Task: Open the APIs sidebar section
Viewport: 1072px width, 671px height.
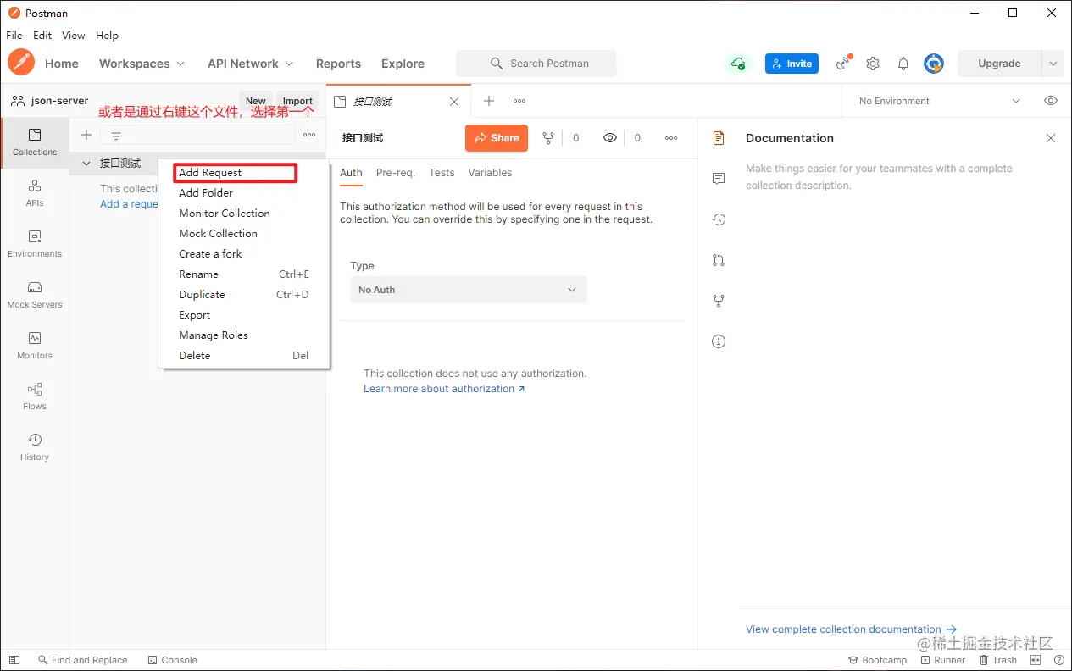Action: click(35, 192)
